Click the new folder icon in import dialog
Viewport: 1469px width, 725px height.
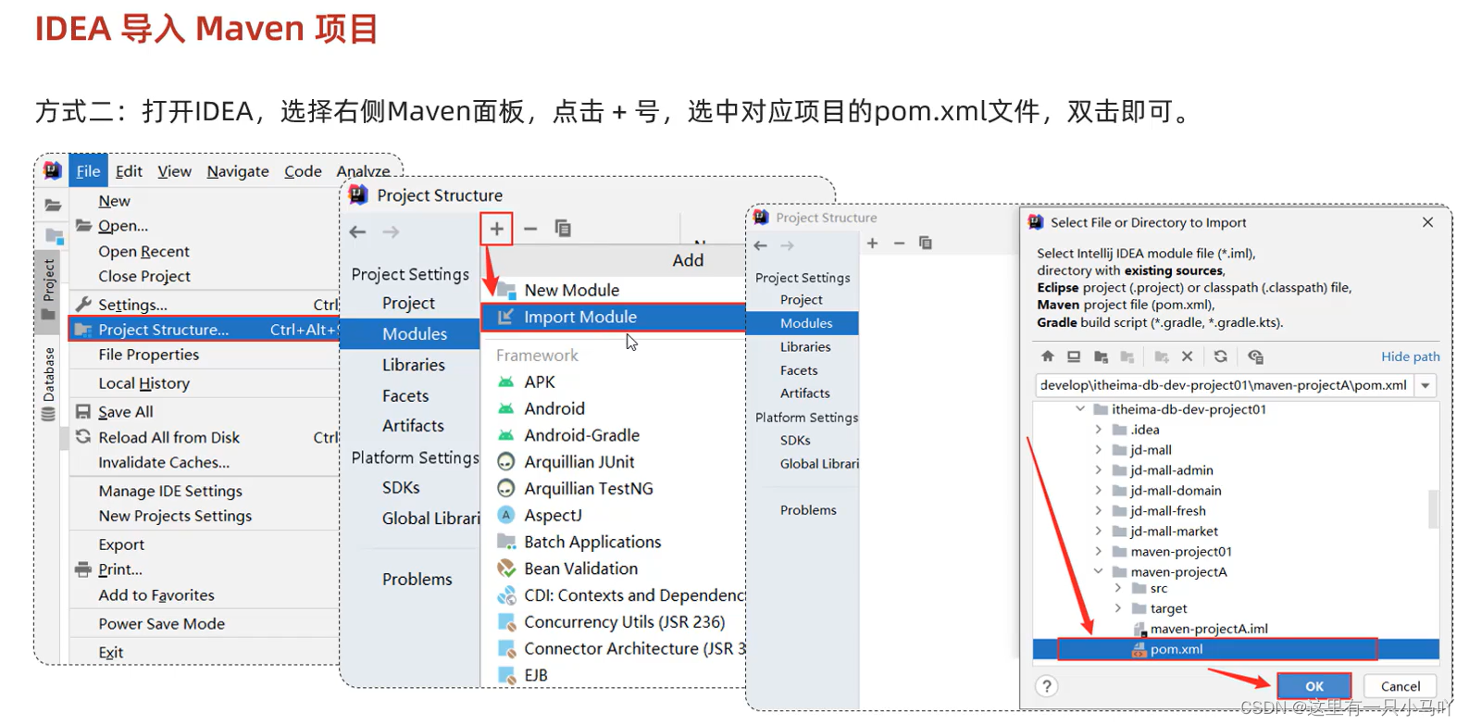(x=1161, y=356)
